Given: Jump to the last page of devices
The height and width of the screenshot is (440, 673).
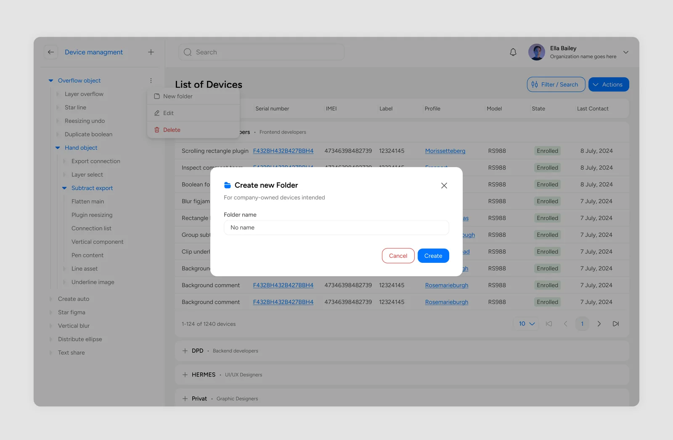Looking at the screenshot, I should [x=616, y=324].
